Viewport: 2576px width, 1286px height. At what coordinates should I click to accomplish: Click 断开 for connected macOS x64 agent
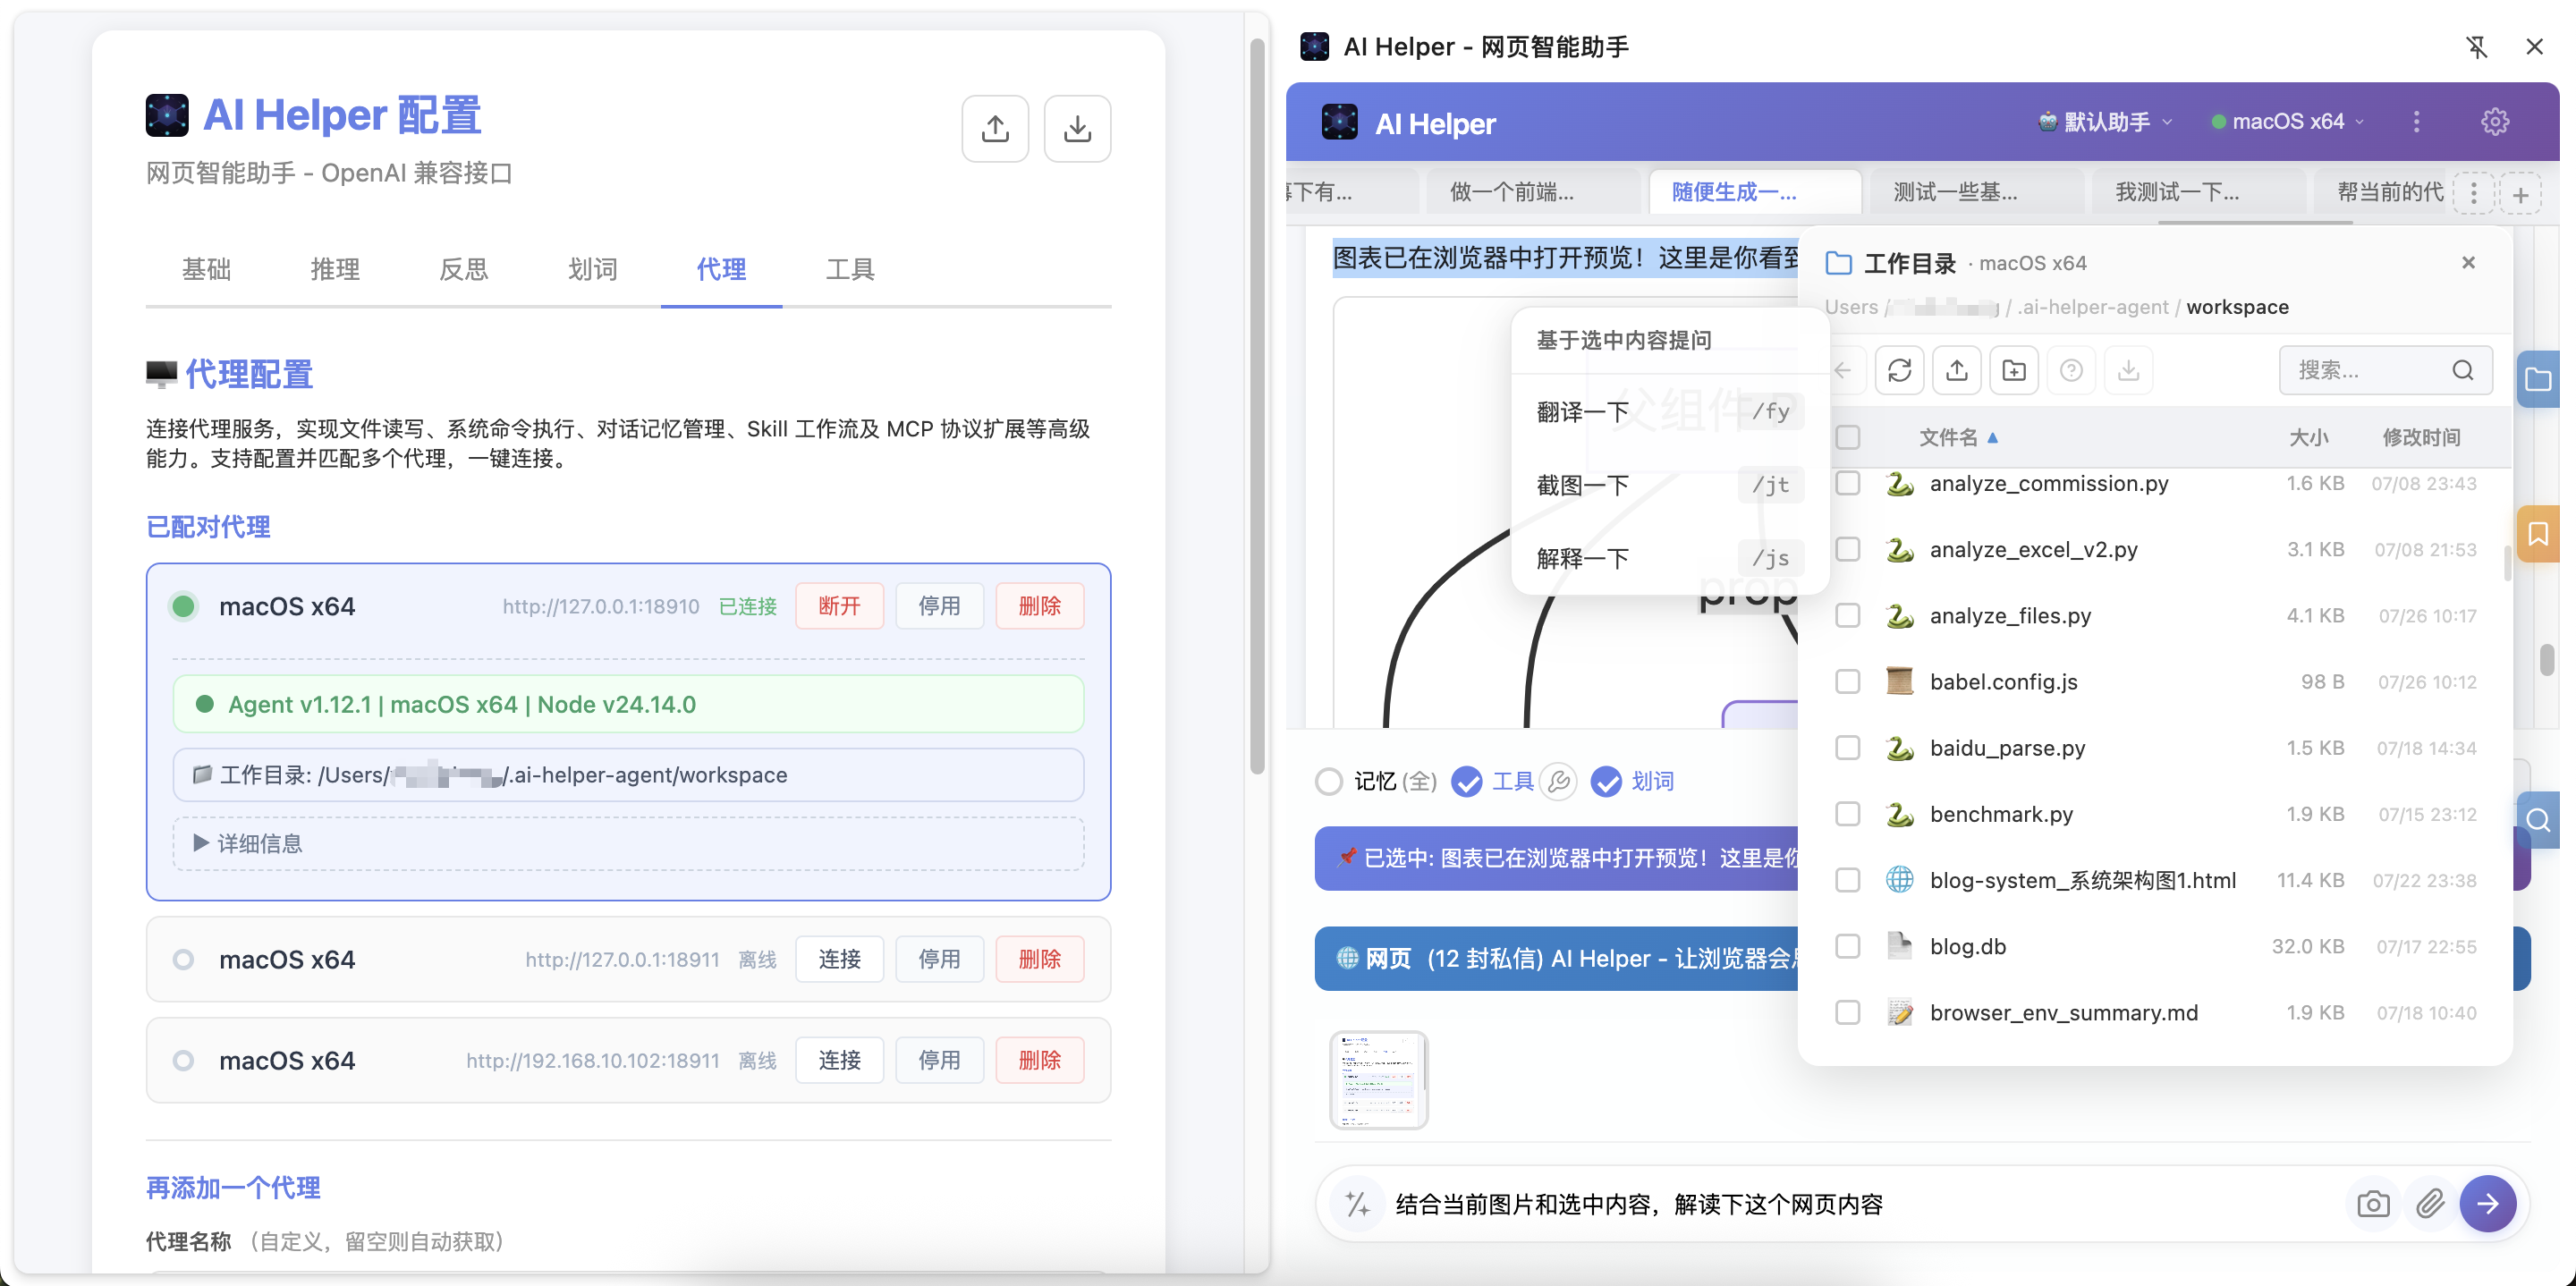pyautogui.click(x=839, y=606)
